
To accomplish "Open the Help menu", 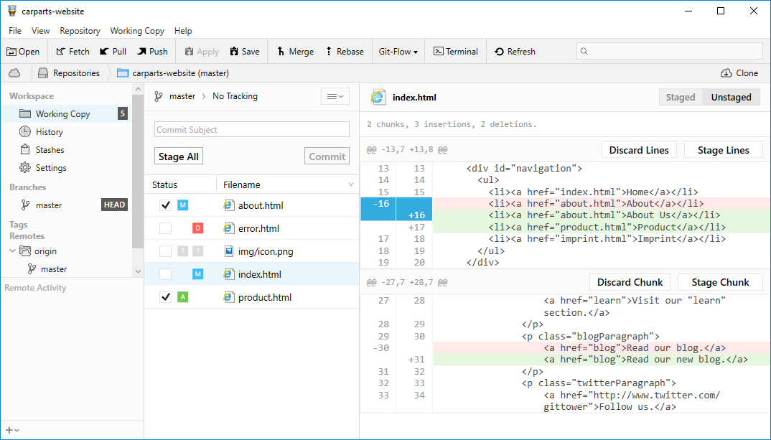I will [183, 30].
